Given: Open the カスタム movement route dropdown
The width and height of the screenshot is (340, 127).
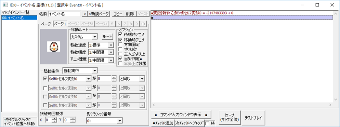Looking at the screenshot, I should tap(84, 37).
